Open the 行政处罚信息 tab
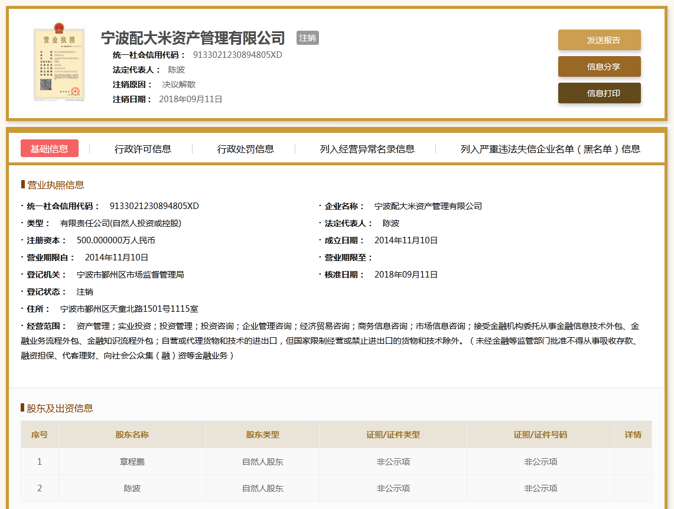The image size is (674, 509). [245, 149]
